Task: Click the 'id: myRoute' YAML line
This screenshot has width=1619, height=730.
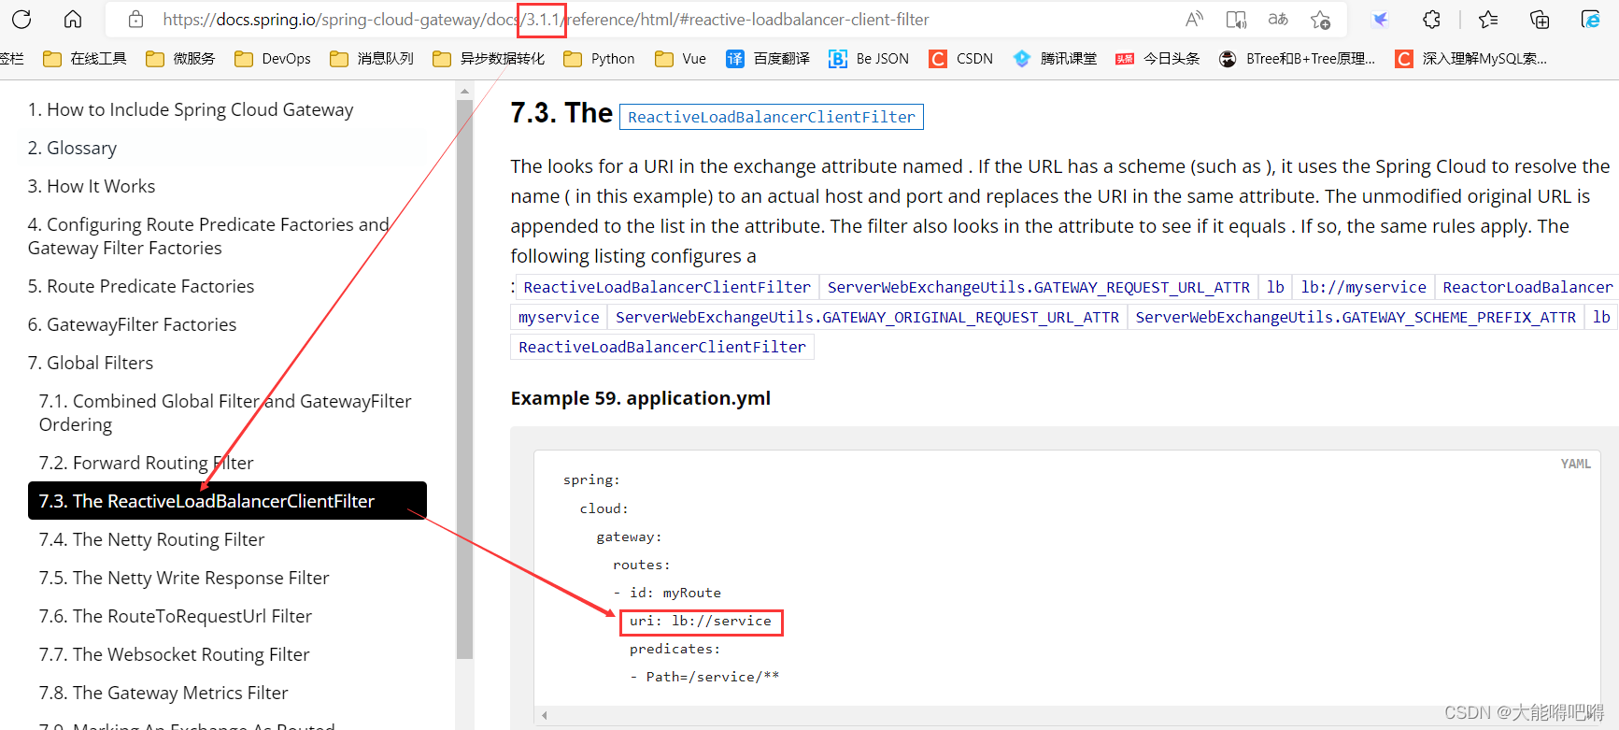Action: (675, 593)
